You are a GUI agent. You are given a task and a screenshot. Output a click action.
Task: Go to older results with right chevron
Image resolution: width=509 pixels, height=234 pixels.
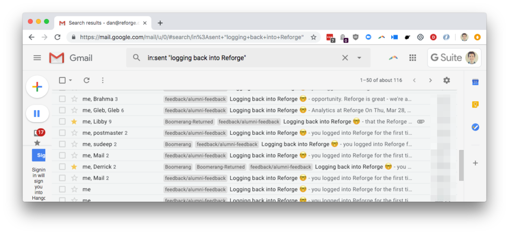pyautogui.click(x=430, y=80)
